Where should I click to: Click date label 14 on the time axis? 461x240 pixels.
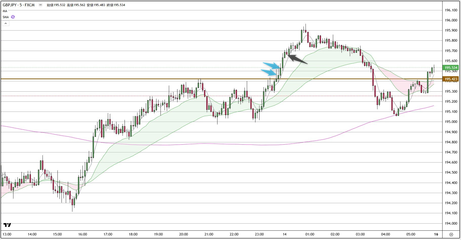[x=285, y=234]
